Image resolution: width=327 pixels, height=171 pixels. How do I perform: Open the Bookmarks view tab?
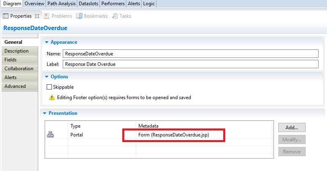[92, 16]
